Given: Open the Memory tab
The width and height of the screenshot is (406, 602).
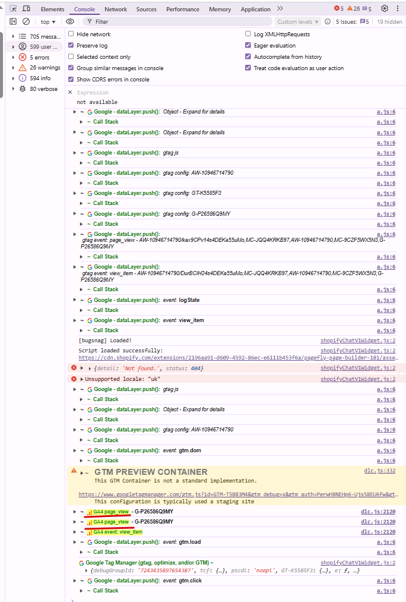Looking at the screenshot, I should [x=220, y=9].
